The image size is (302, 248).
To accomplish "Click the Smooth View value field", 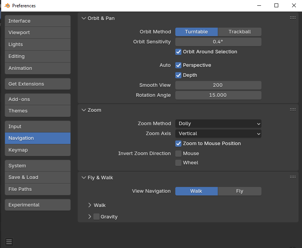I will [x=218, y=85].
